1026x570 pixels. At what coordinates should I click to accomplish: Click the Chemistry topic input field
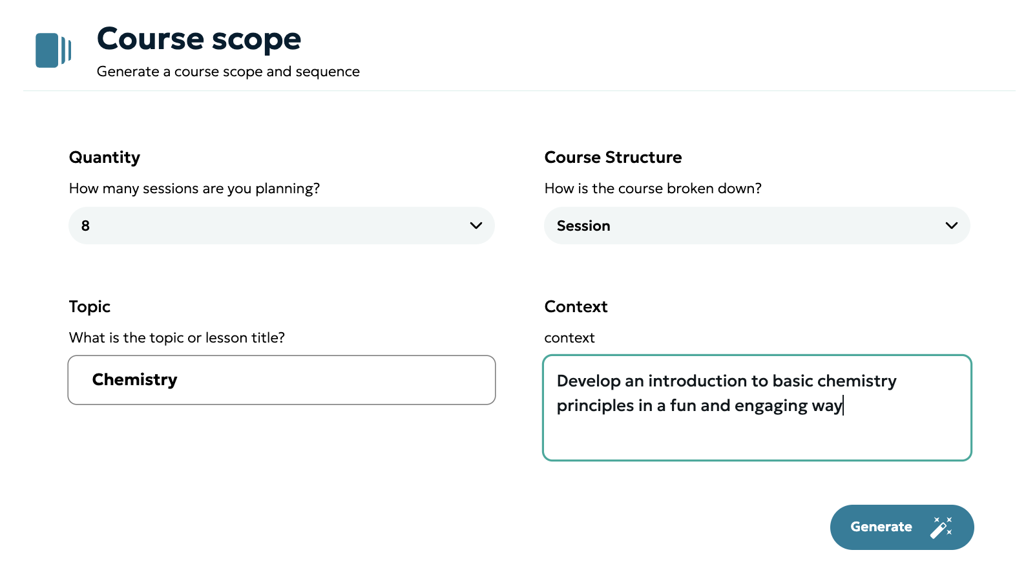tap(282, 380)
